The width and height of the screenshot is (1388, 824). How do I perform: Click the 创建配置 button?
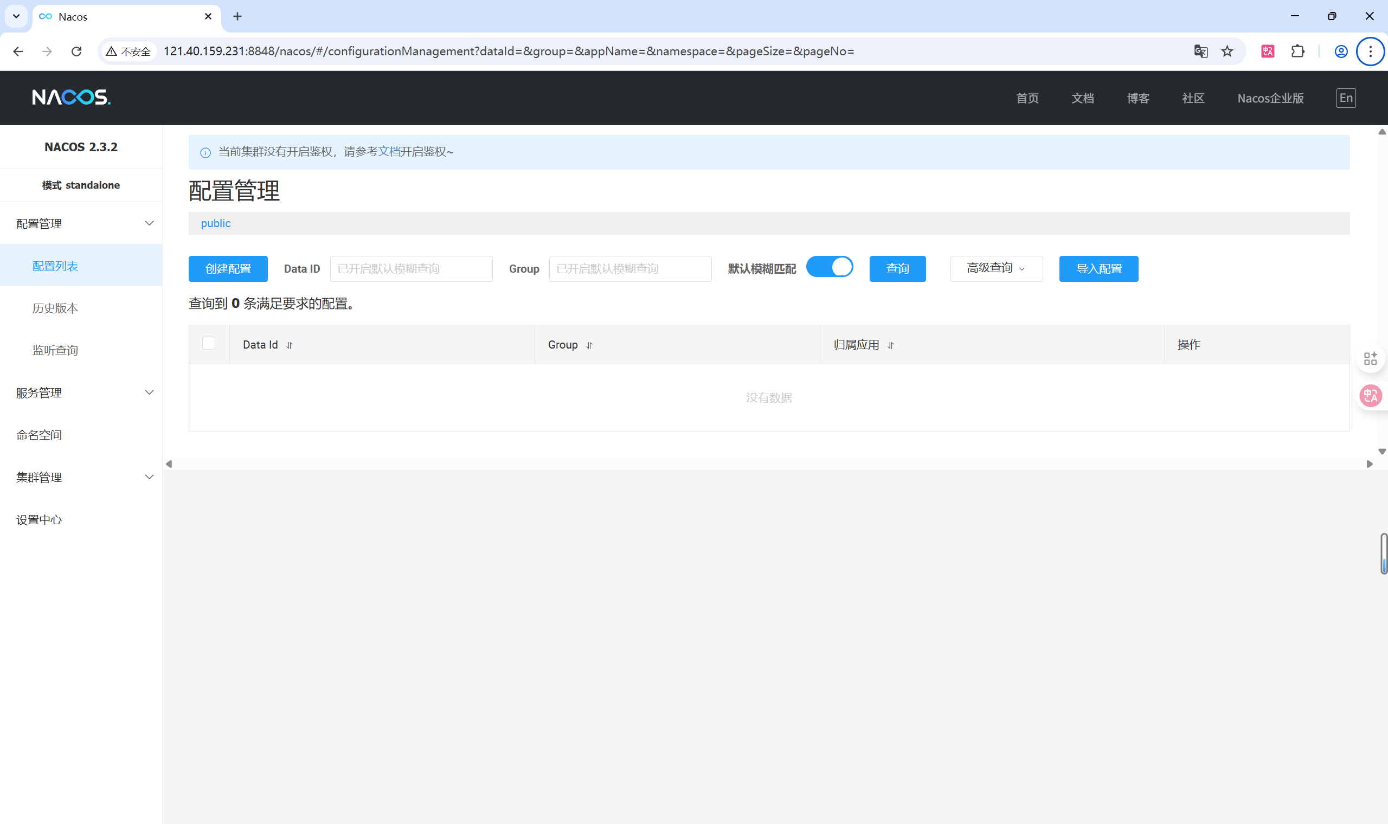pos(228,269)
